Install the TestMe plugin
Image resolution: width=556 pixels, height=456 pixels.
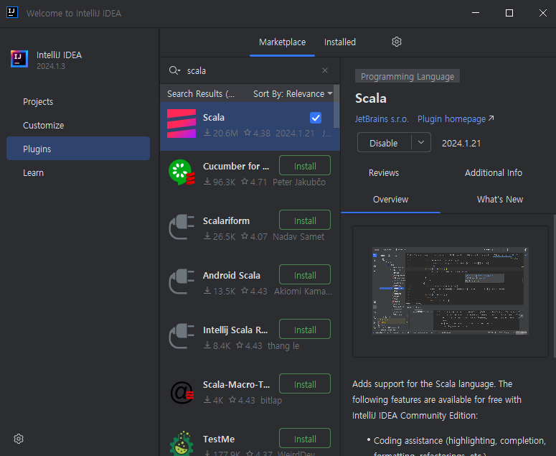(x=305, y=439)
